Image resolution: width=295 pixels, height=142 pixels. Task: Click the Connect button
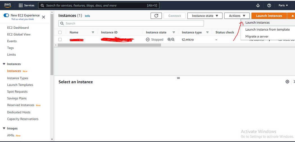(x=174, y=16)
